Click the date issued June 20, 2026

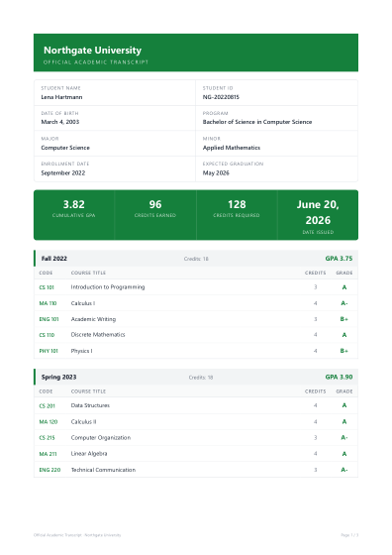coord(318,212)
